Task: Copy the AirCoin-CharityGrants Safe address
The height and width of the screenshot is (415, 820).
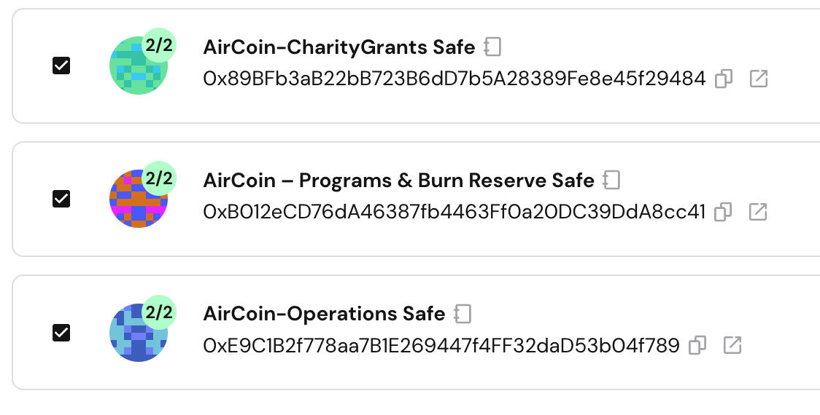Action: (x=724, y=79)
